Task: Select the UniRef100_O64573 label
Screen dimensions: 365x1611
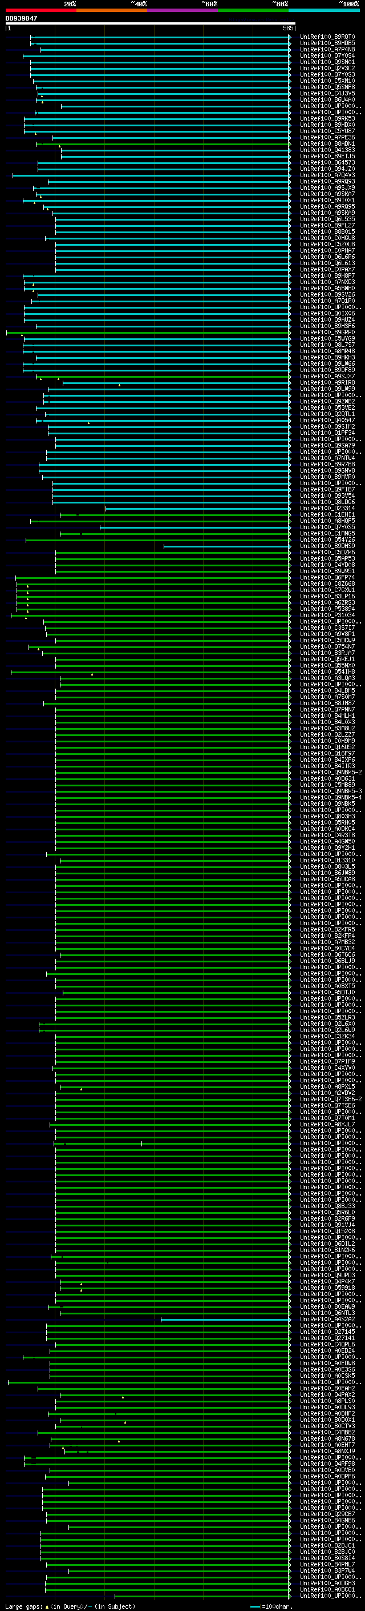Action: coord(327,163)
